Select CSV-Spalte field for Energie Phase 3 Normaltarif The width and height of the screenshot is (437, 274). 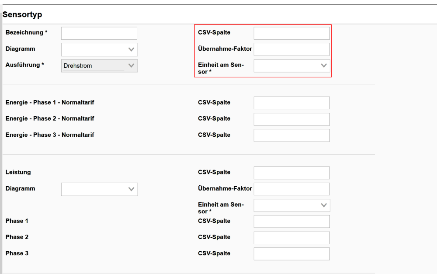click(291, 135)
